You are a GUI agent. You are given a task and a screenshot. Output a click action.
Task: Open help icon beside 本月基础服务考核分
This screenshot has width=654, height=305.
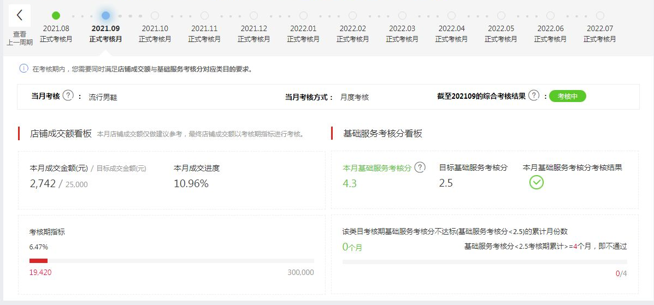coord(420,167)
